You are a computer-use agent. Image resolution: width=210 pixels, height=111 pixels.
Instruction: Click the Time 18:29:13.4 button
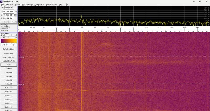pos(9,57)
